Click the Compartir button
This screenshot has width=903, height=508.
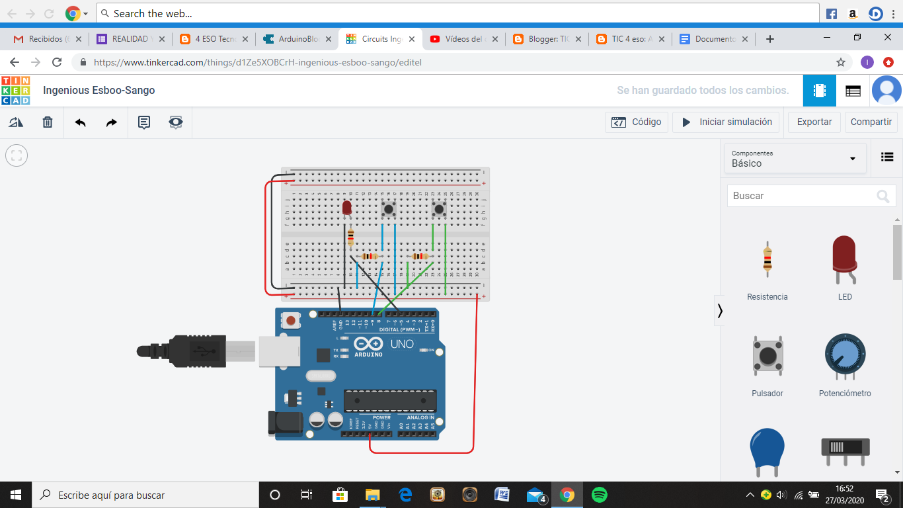coord(871,122)
